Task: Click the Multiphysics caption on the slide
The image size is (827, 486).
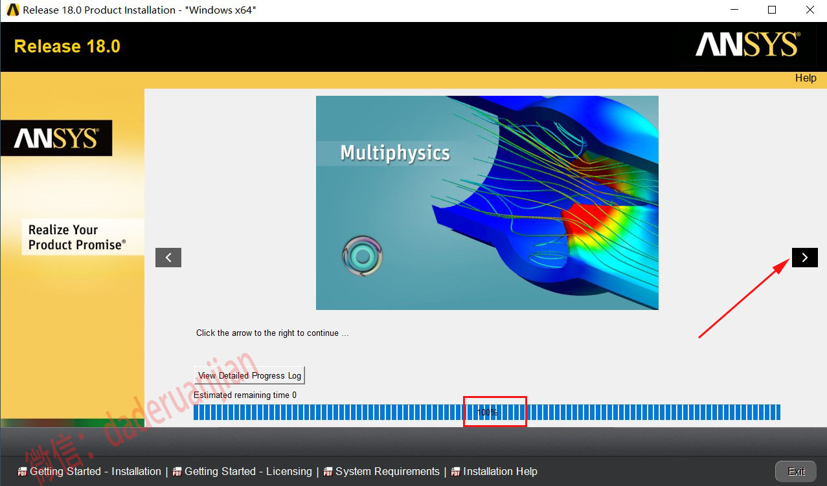Action: [395, 153]
